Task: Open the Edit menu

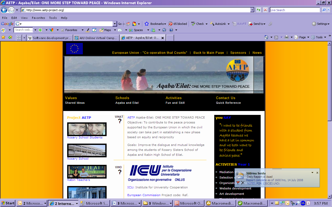Action: [14, 18]
